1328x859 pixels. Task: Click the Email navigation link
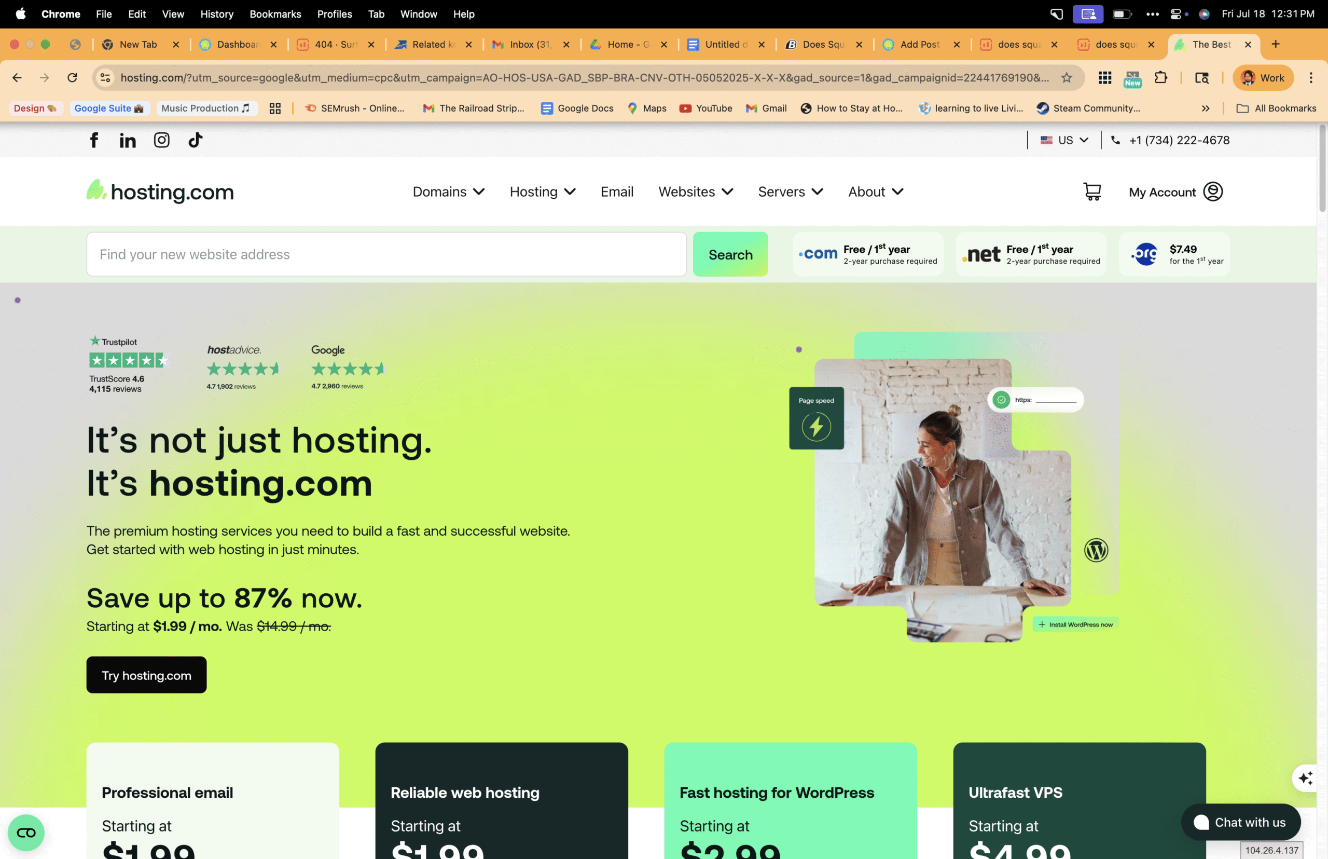pyautogui.click(x=617, y=192)
